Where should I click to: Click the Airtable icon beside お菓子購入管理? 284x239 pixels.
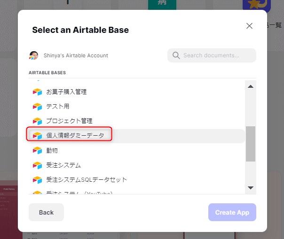37,92
